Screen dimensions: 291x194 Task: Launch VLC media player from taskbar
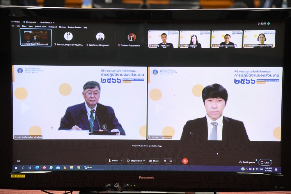click(x=65, y=168)
